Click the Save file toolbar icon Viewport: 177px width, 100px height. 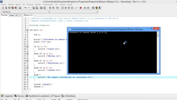[9, 8]
